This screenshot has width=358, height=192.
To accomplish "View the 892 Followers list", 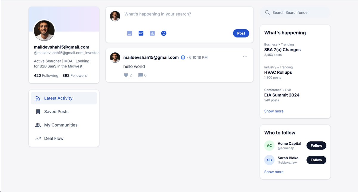I will 75,76.
